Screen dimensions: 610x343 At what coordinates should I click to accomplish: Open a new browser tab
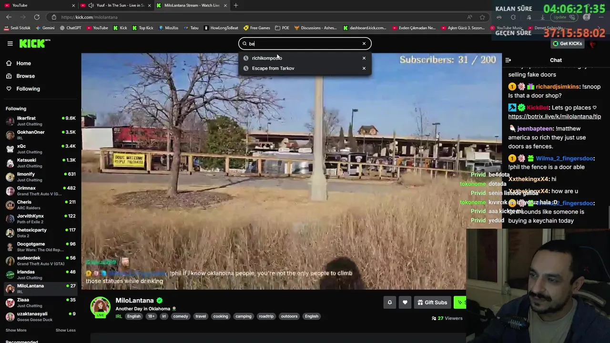point(235,5)
